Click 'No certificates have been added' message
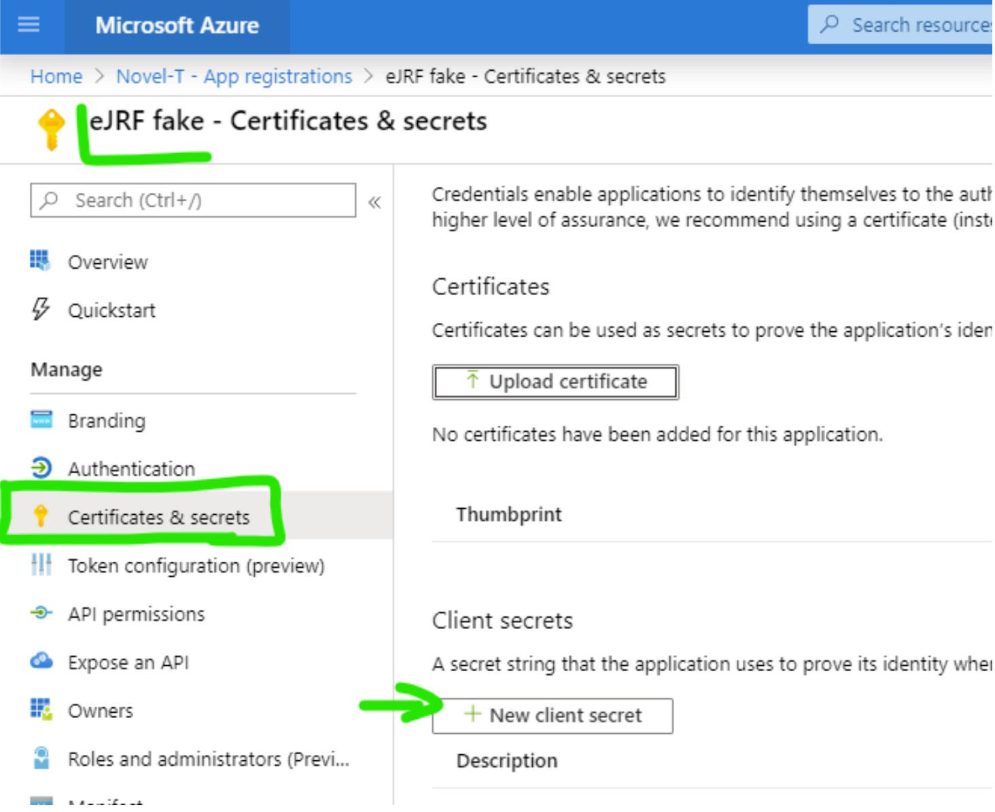 658,435
